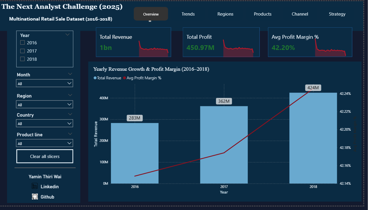Go to the Strategy tab
This screenshot has height=210, width=368.
[337, 14]
